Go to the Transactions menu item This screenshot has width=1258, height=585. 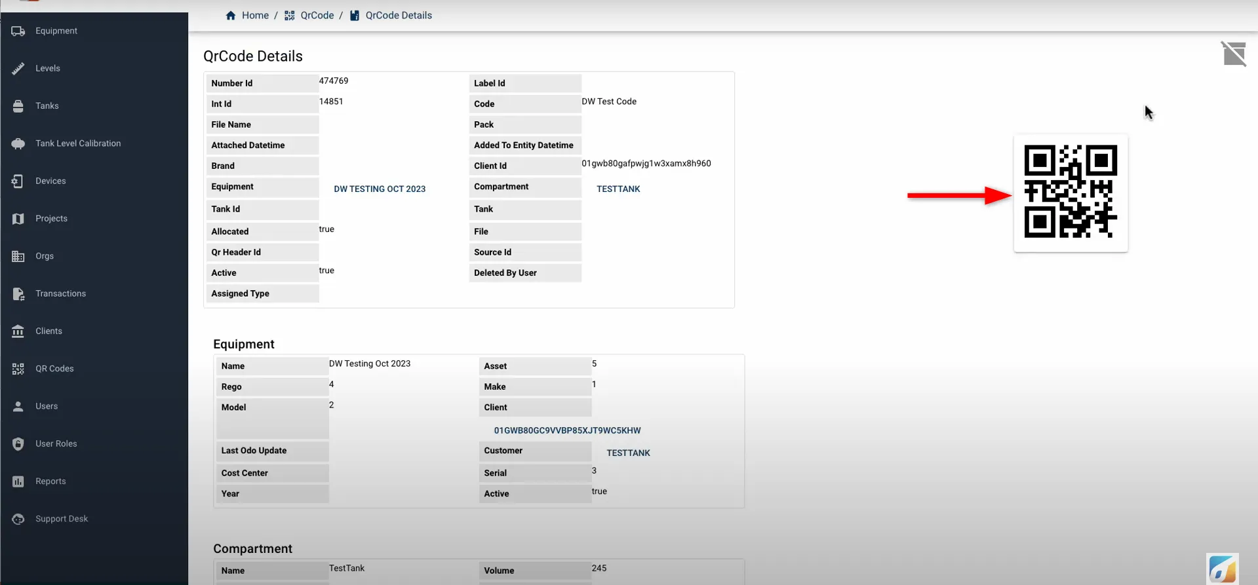point(60,293)
